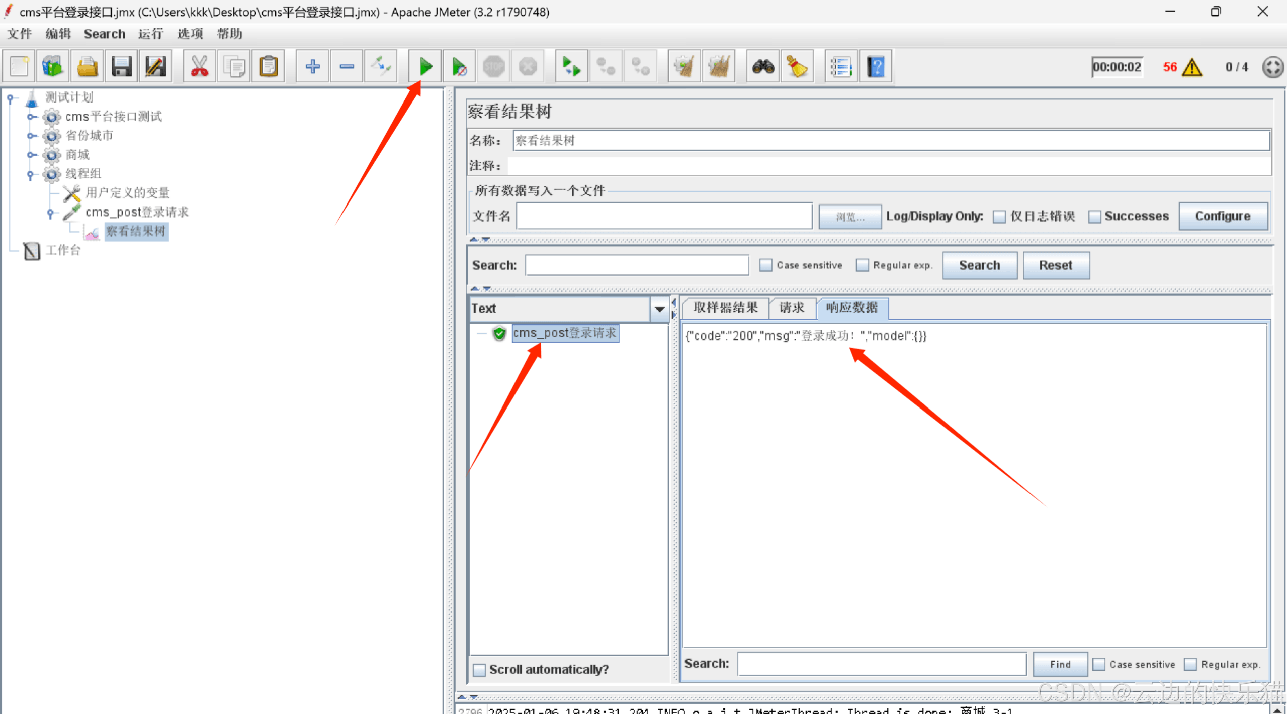This screenshot has height=714, width=1287.
Task: Switch to the 取样器结果 tab
Action: click(725, 308)
